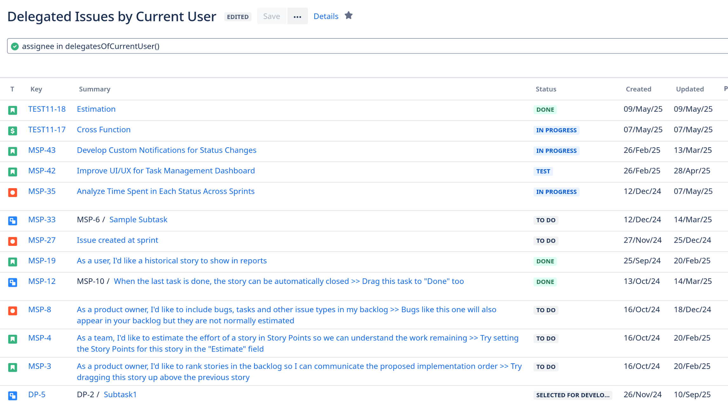The height and width of the screenshot is (409, 728).
Task: Click IN PROGRESS status of Cross Function
Action: click(556, 130)
